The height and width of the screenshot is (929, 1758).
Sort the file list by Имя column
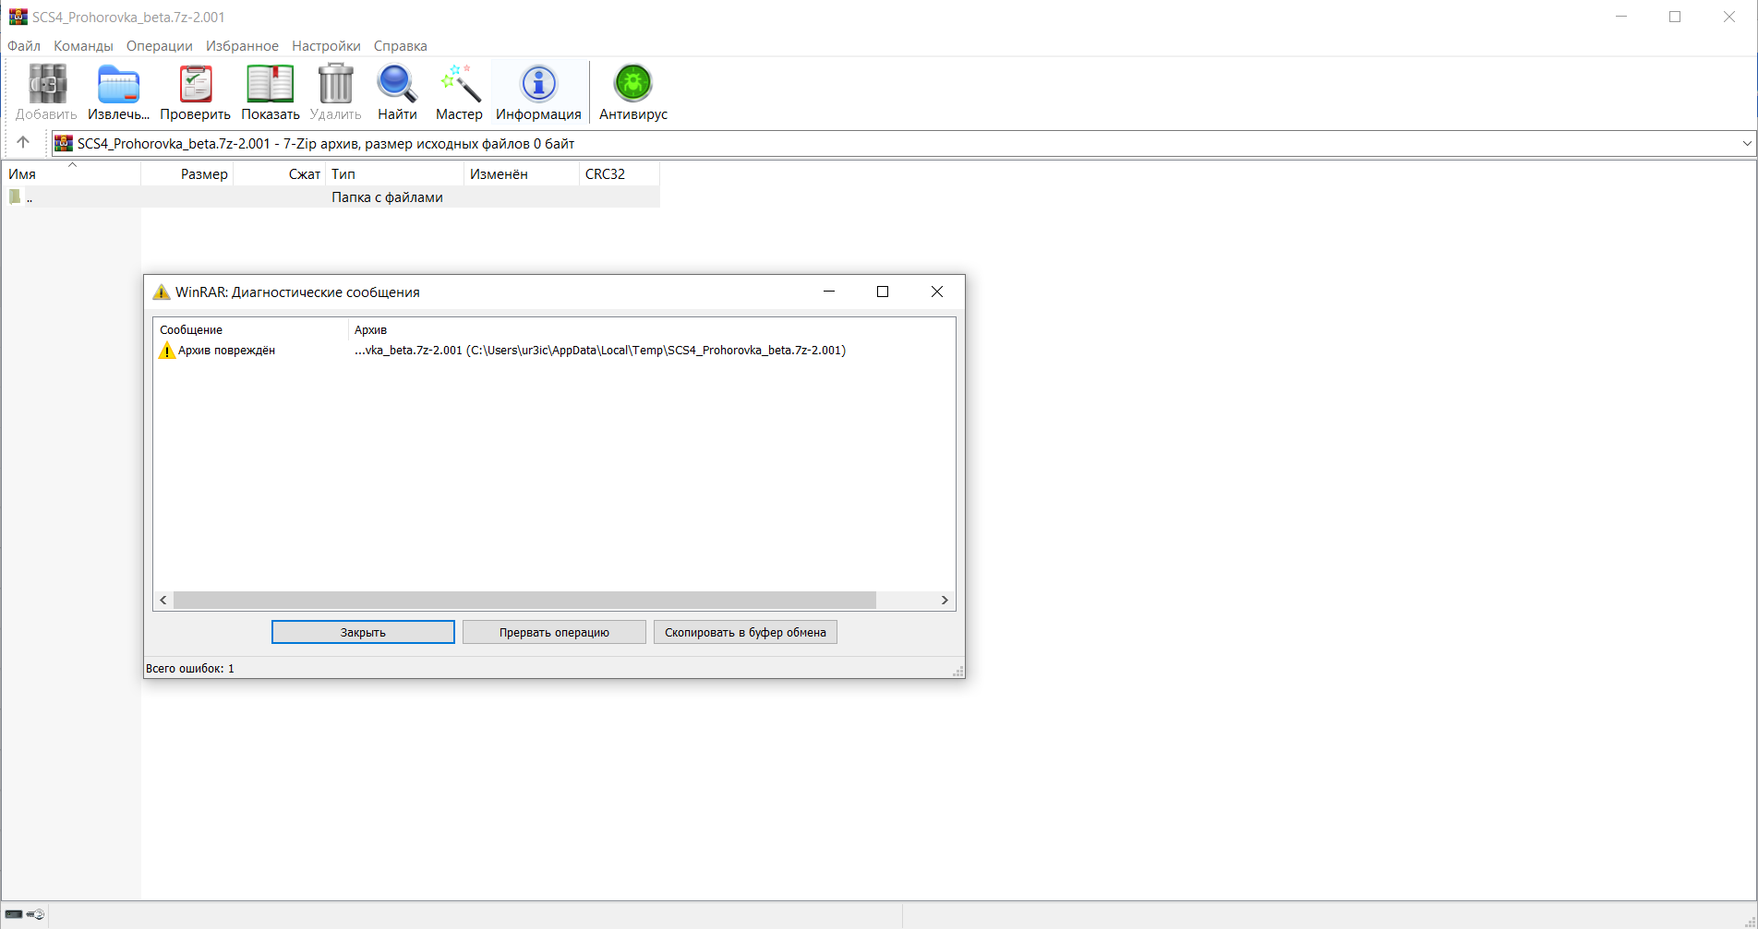point(71,173)
